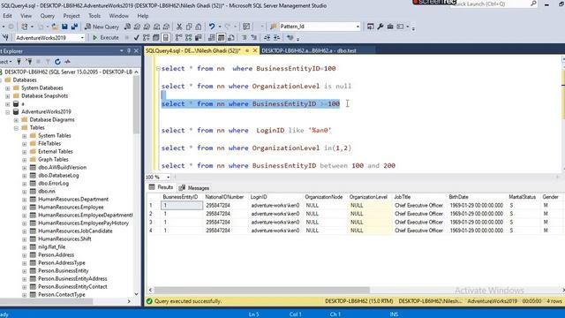This screenshot has width=565, height=318.
Task: Toggle Results to Grid icon
Action: point(221,37)
